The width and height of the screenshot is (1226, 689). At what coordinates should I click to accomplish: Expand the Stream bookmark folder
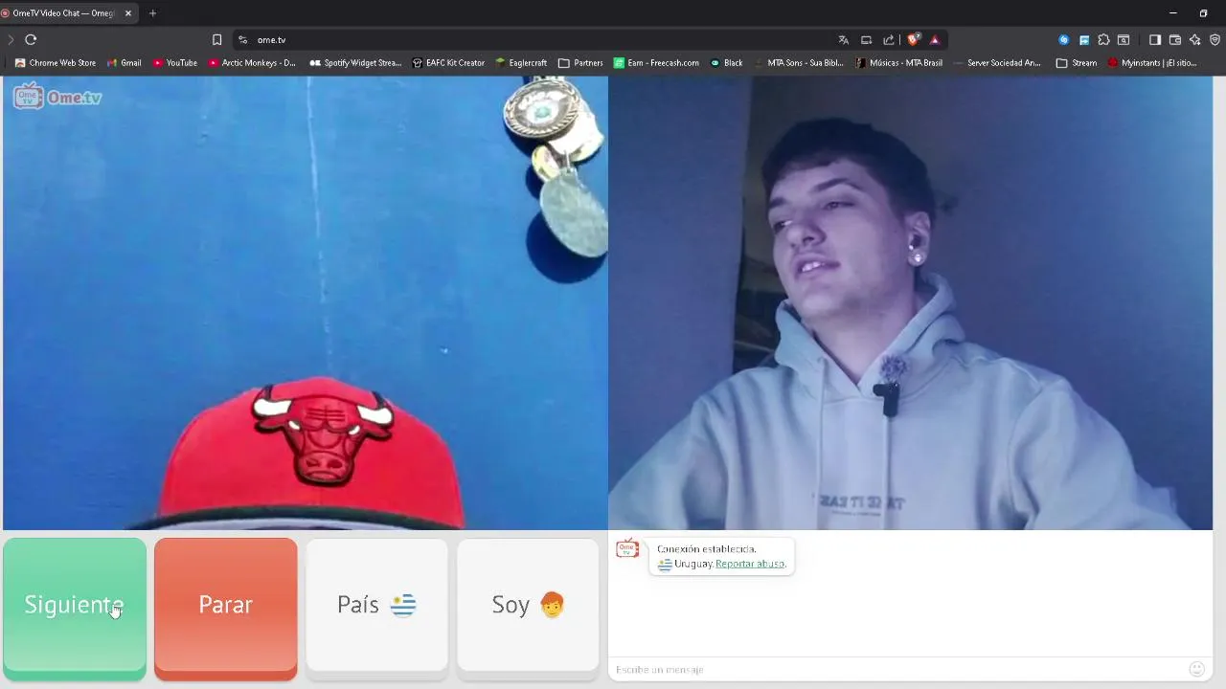coord(1077,63)
